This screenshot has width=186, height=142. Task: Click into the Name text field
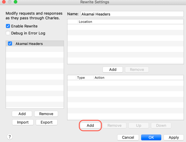pyautogui.click(x=131, y=14)
